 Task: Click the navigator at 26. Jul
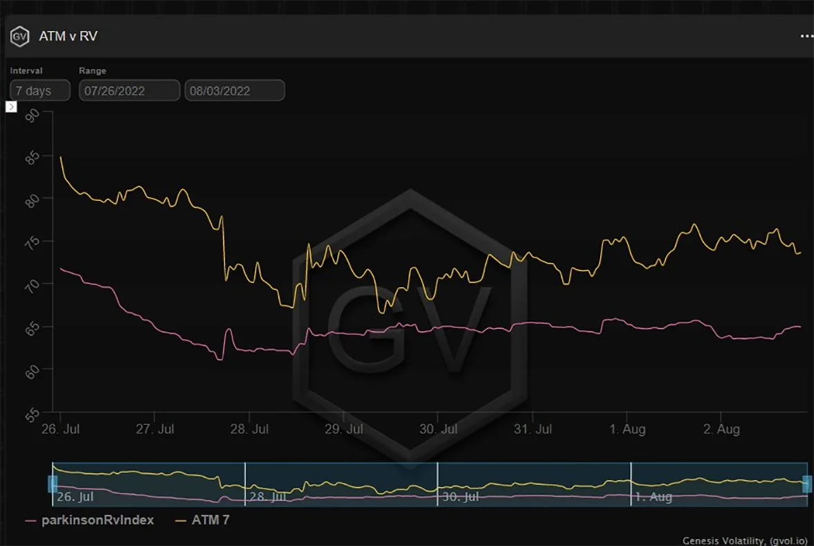(75, 497)
